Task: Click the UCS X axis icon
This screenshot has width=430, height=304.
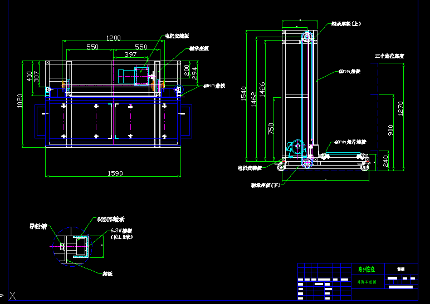Action: (13, 296)
